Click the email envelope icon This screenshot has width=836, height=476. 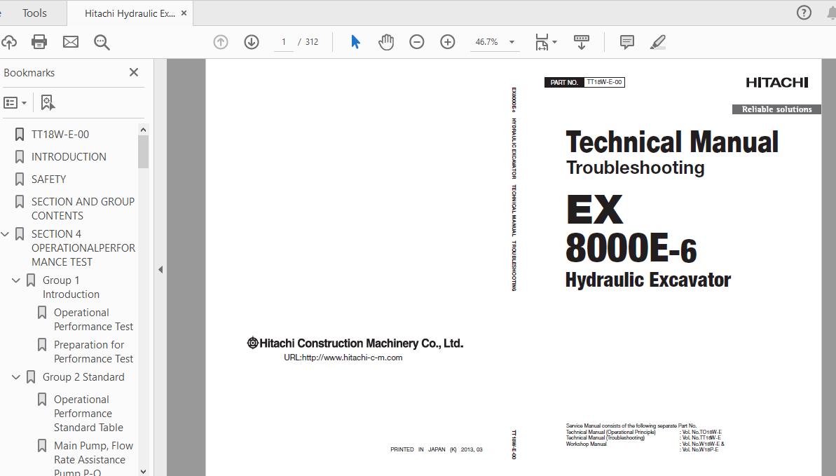coord(71,42)
